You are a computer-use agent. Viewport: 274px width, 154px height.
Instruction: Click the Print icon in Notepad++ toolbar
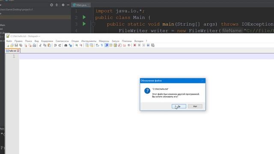pos(34,45)
